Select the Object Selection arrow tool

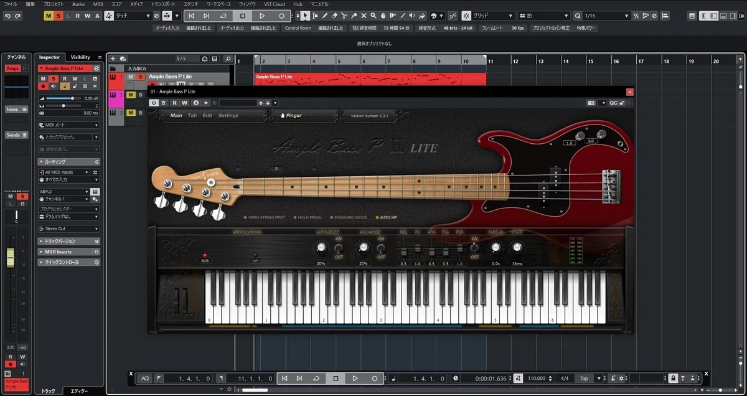[x=306, y=16]
